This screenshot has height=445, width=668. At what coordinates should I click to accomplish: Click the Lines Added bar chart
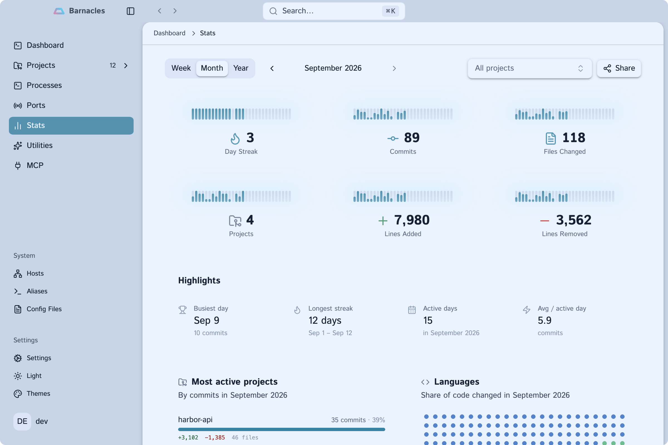coord(403,196)
